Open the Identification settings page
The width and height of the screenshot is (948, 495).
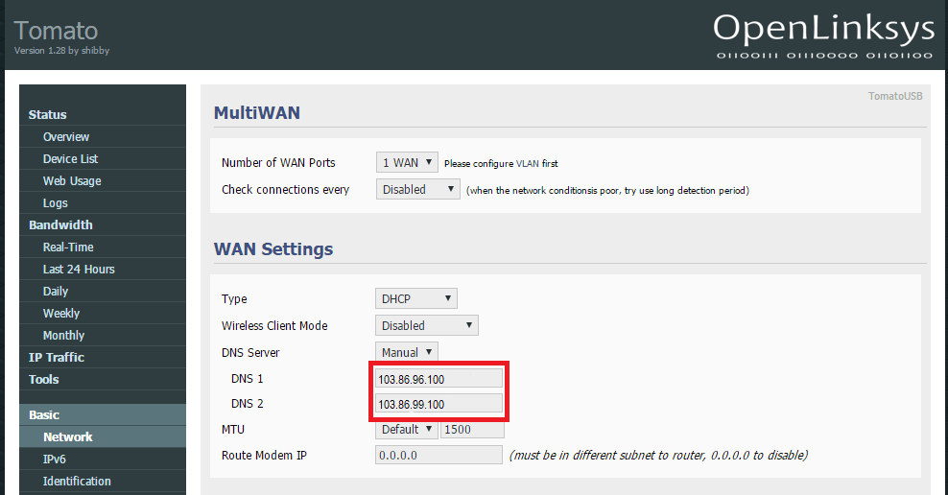tap(77, 482)
